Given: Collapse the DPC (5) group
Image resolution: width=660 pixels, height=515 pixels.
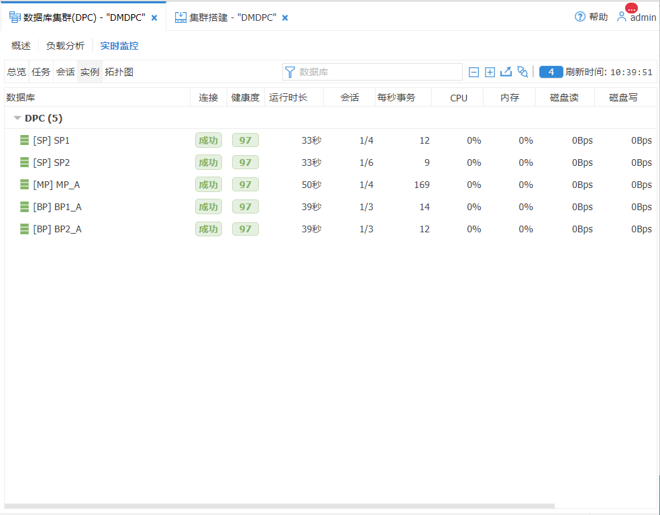Looking at the screenshot, I should pyautogui.click(x=17, y=118).
